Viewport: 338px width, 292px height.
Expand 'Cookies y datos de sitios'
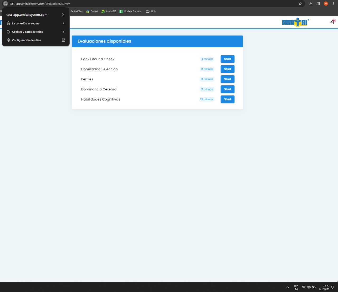(x=36, y=32)
